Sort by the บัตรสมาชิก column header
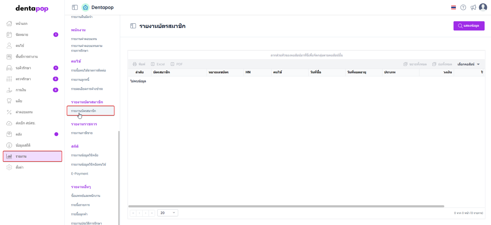 (x=179, y=72)
